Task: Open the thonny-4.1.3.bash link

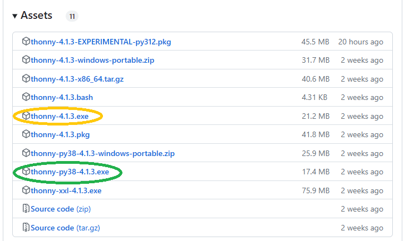Action: 62,98
